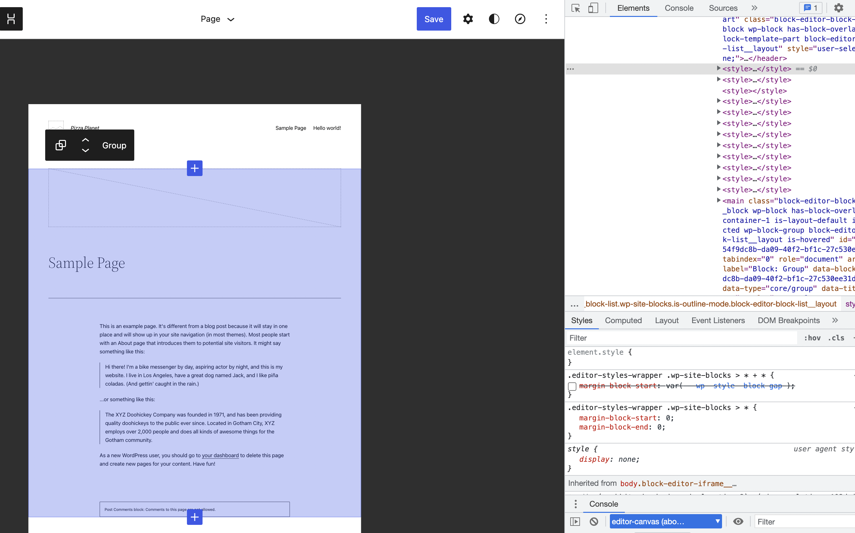855x533 pixels.
Task: Open the Styles half-circle icon
Action: tap(494, 19)
